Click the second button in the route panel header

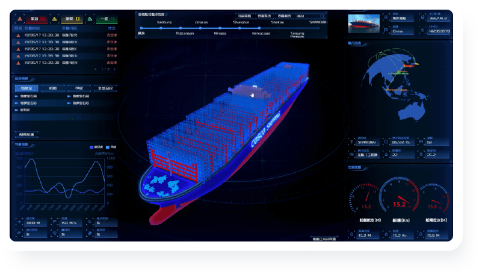264,16
